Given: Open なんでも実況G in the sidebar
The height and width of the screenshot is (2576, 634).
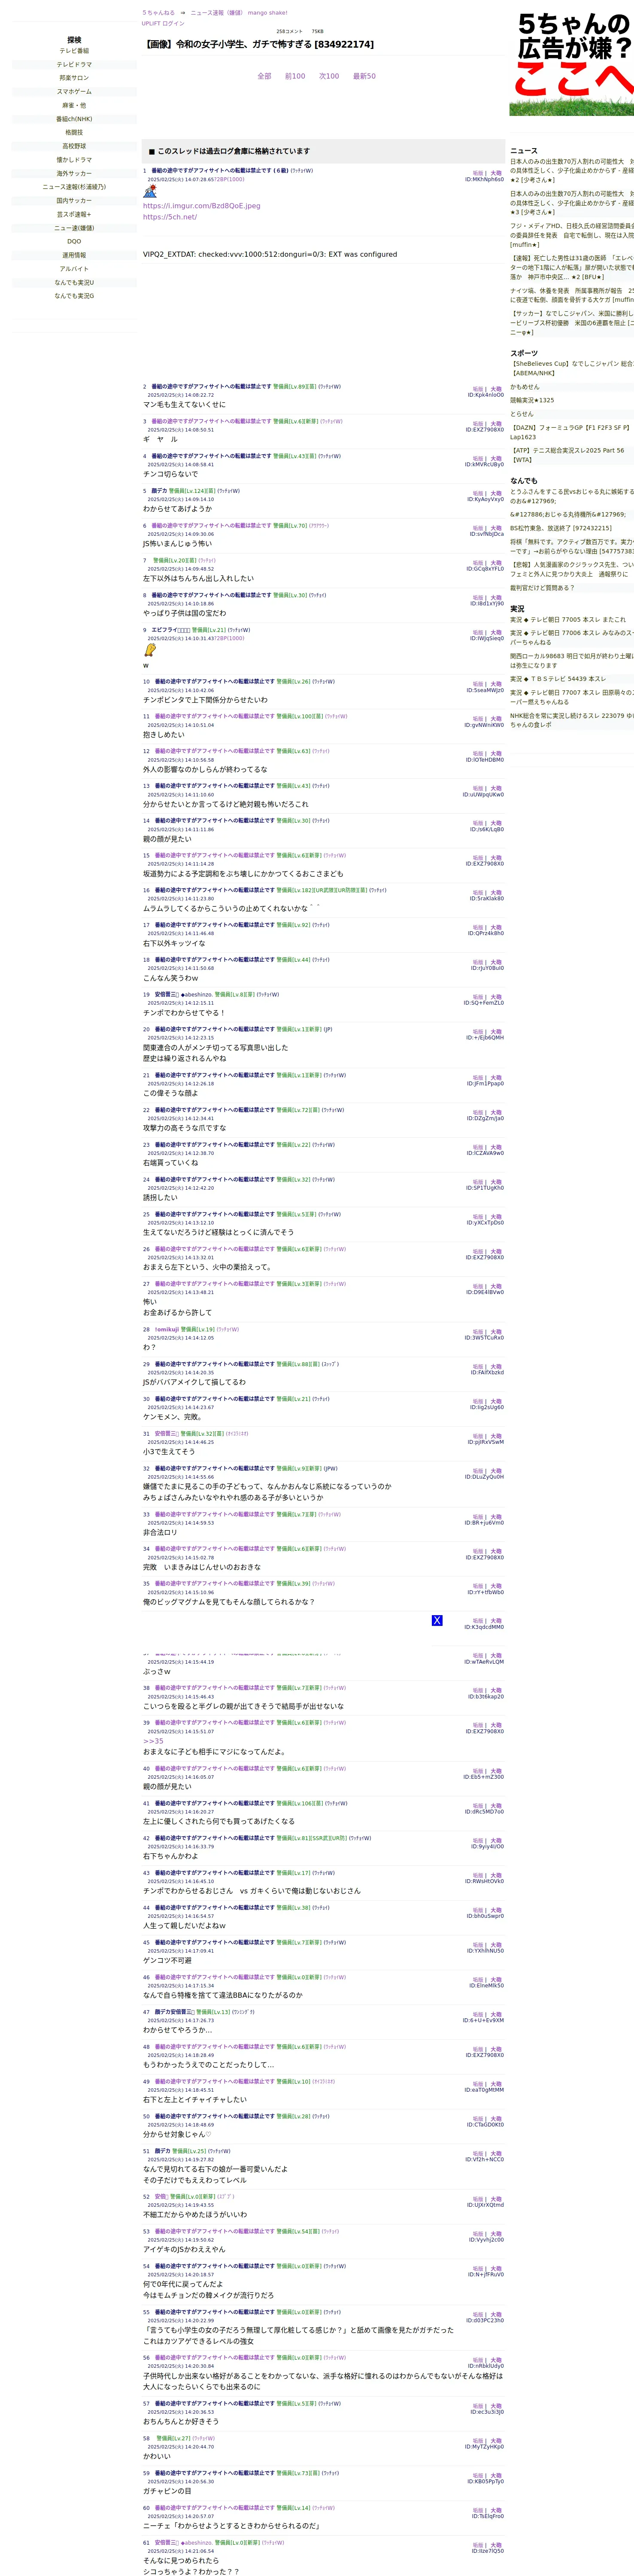Looking at the screenshot, I should [74, 296].
